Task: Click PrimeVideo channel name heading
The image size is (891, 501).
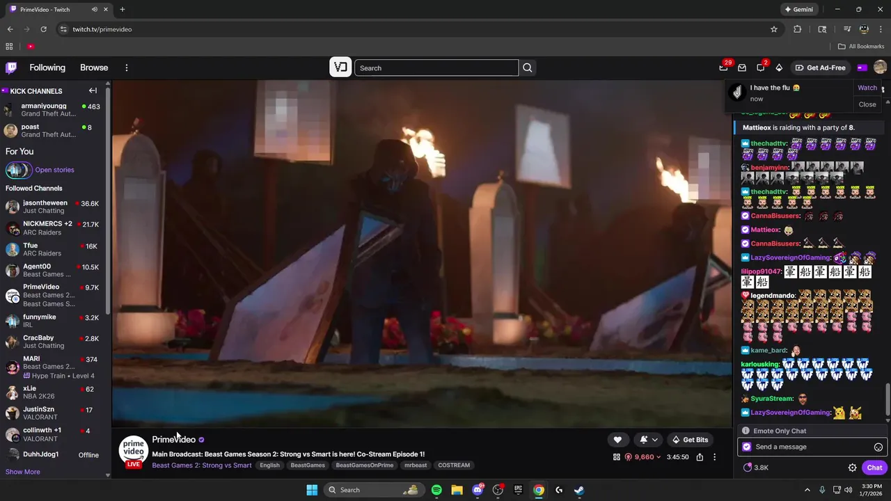Action: 174,440
